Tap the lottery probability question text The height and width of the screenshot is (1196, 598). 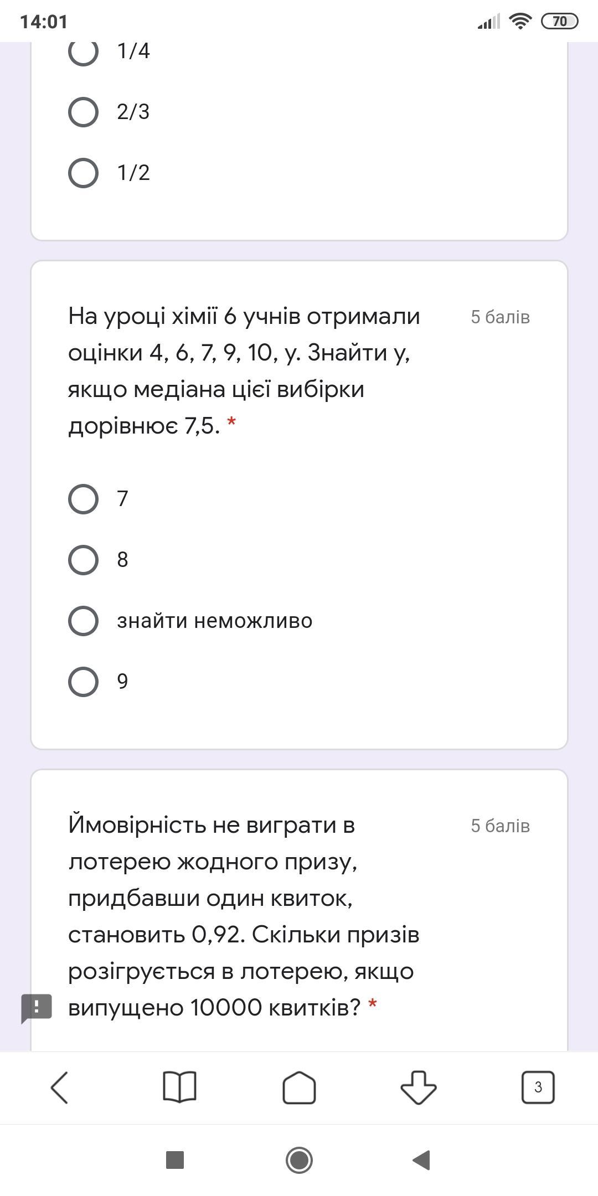click(244, 916)
